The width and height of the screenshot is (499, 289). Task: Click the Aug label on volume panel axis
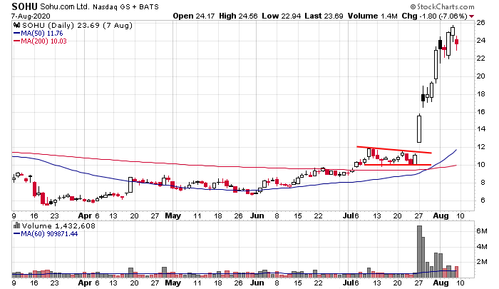pyautogui.click(x=441, y=283)
